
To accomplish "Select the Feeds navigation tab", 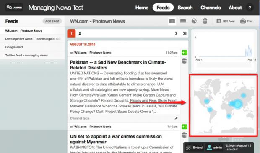I will coord(163,8).
